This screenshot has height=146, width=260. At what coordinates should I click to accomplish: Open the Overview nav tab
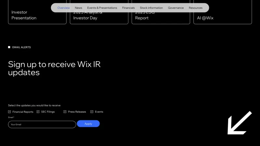coord(63,8)
